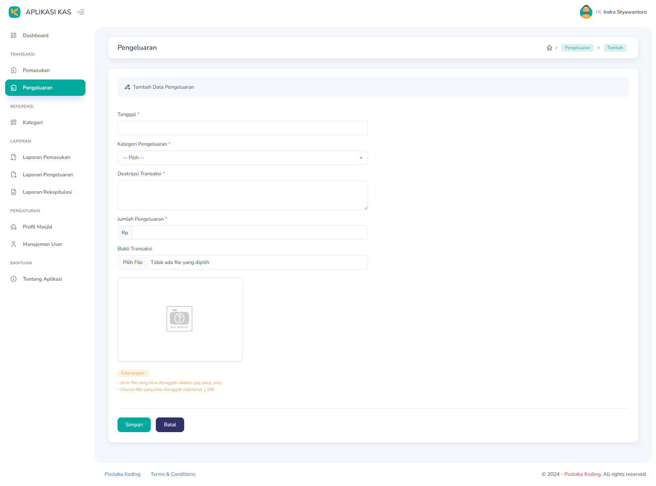656x486 pixels.
Task: Select the Pengeluaran menu item
Action: tap(38, 88)
